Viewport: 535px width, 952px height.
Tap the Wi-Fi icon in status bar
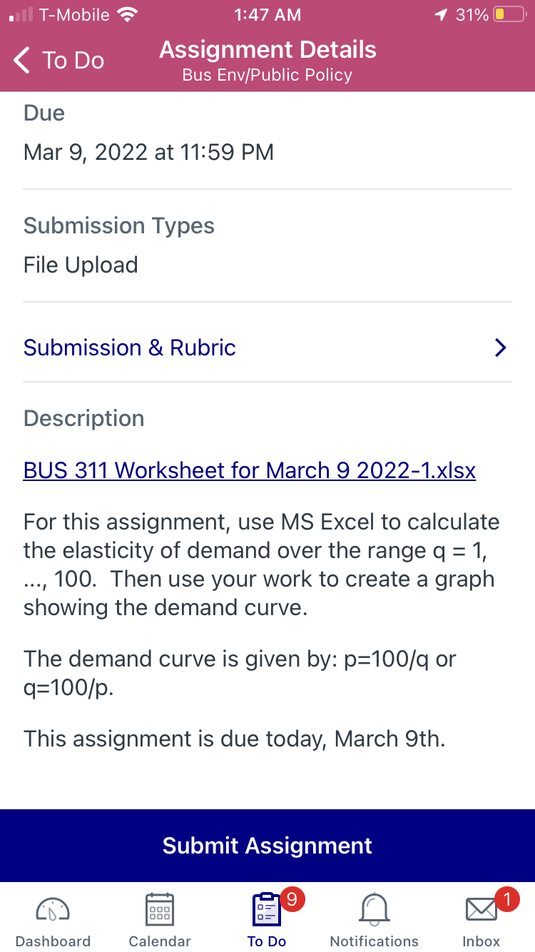(x=128, y=15)
